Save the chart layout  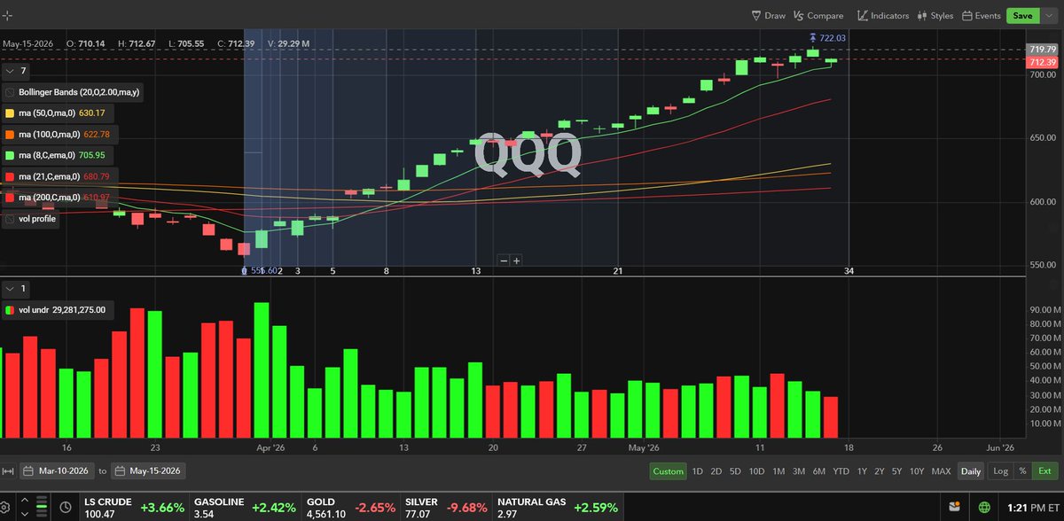[x=1022, y=15]
